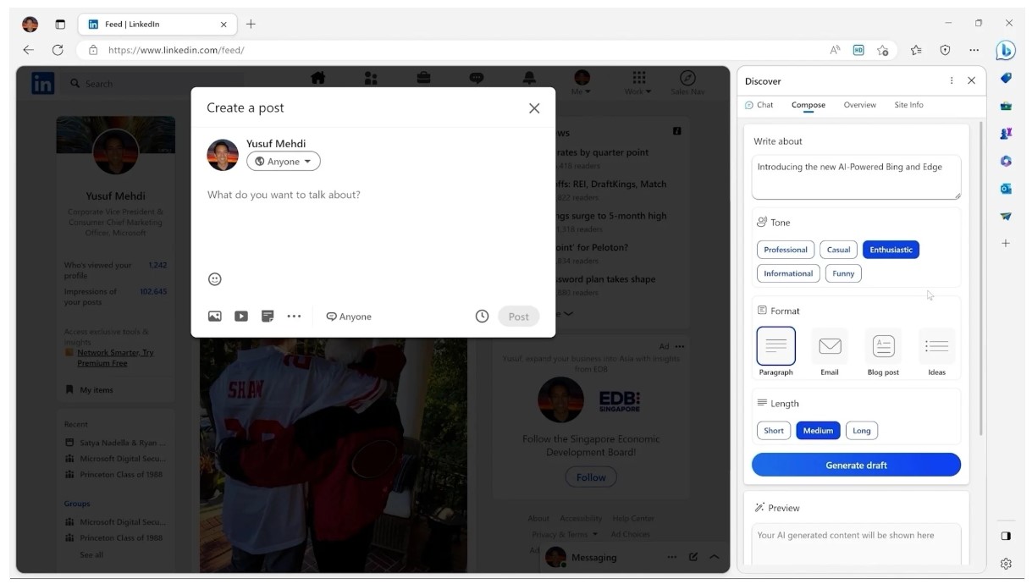Open Read aloud icon in address bar
The image size is (1032, 584).
coord(836,50)
